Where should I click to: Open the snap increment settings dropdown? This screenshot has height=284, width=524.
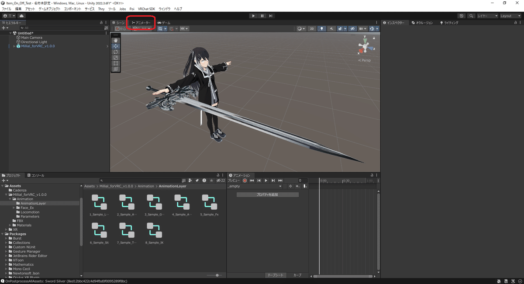(x=184, y=29)
